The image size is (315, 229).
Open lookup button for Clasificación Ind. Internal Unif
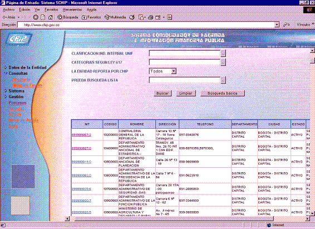tap(223, 53)
